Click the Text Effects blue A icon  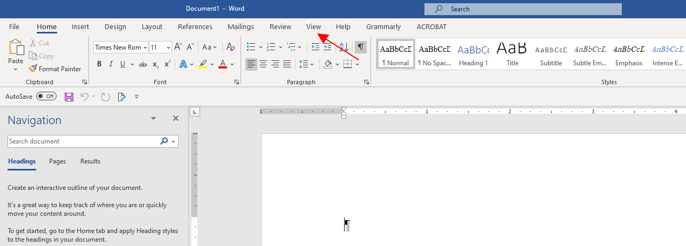[183, 64]
